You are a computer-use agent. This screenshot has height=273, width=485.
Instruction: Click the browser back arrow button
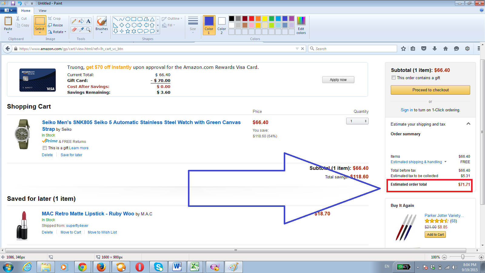point(8,49)
